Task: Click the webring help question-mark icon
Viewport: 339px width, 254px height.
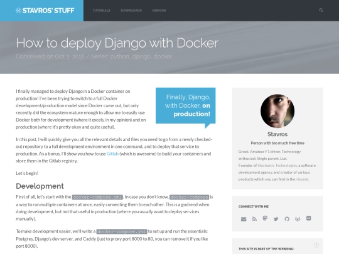Action: [316, 245]
